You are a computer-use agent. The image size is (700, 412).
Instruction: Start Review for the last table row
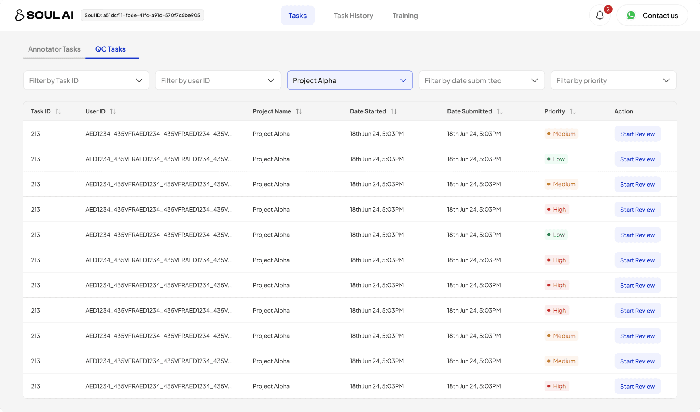pos(638,386)
